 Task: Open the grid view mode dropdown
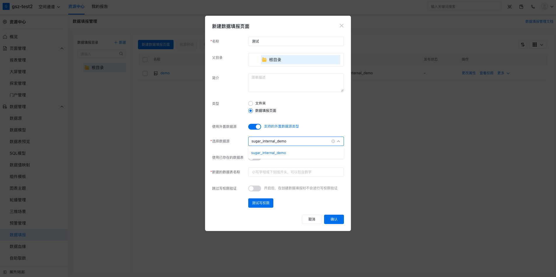click(x=538, y=45)
